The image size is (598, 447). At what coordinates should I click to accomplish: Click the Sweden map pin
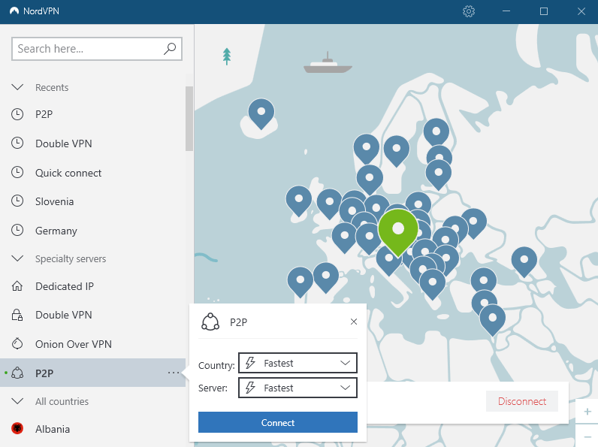coord(396,151)
